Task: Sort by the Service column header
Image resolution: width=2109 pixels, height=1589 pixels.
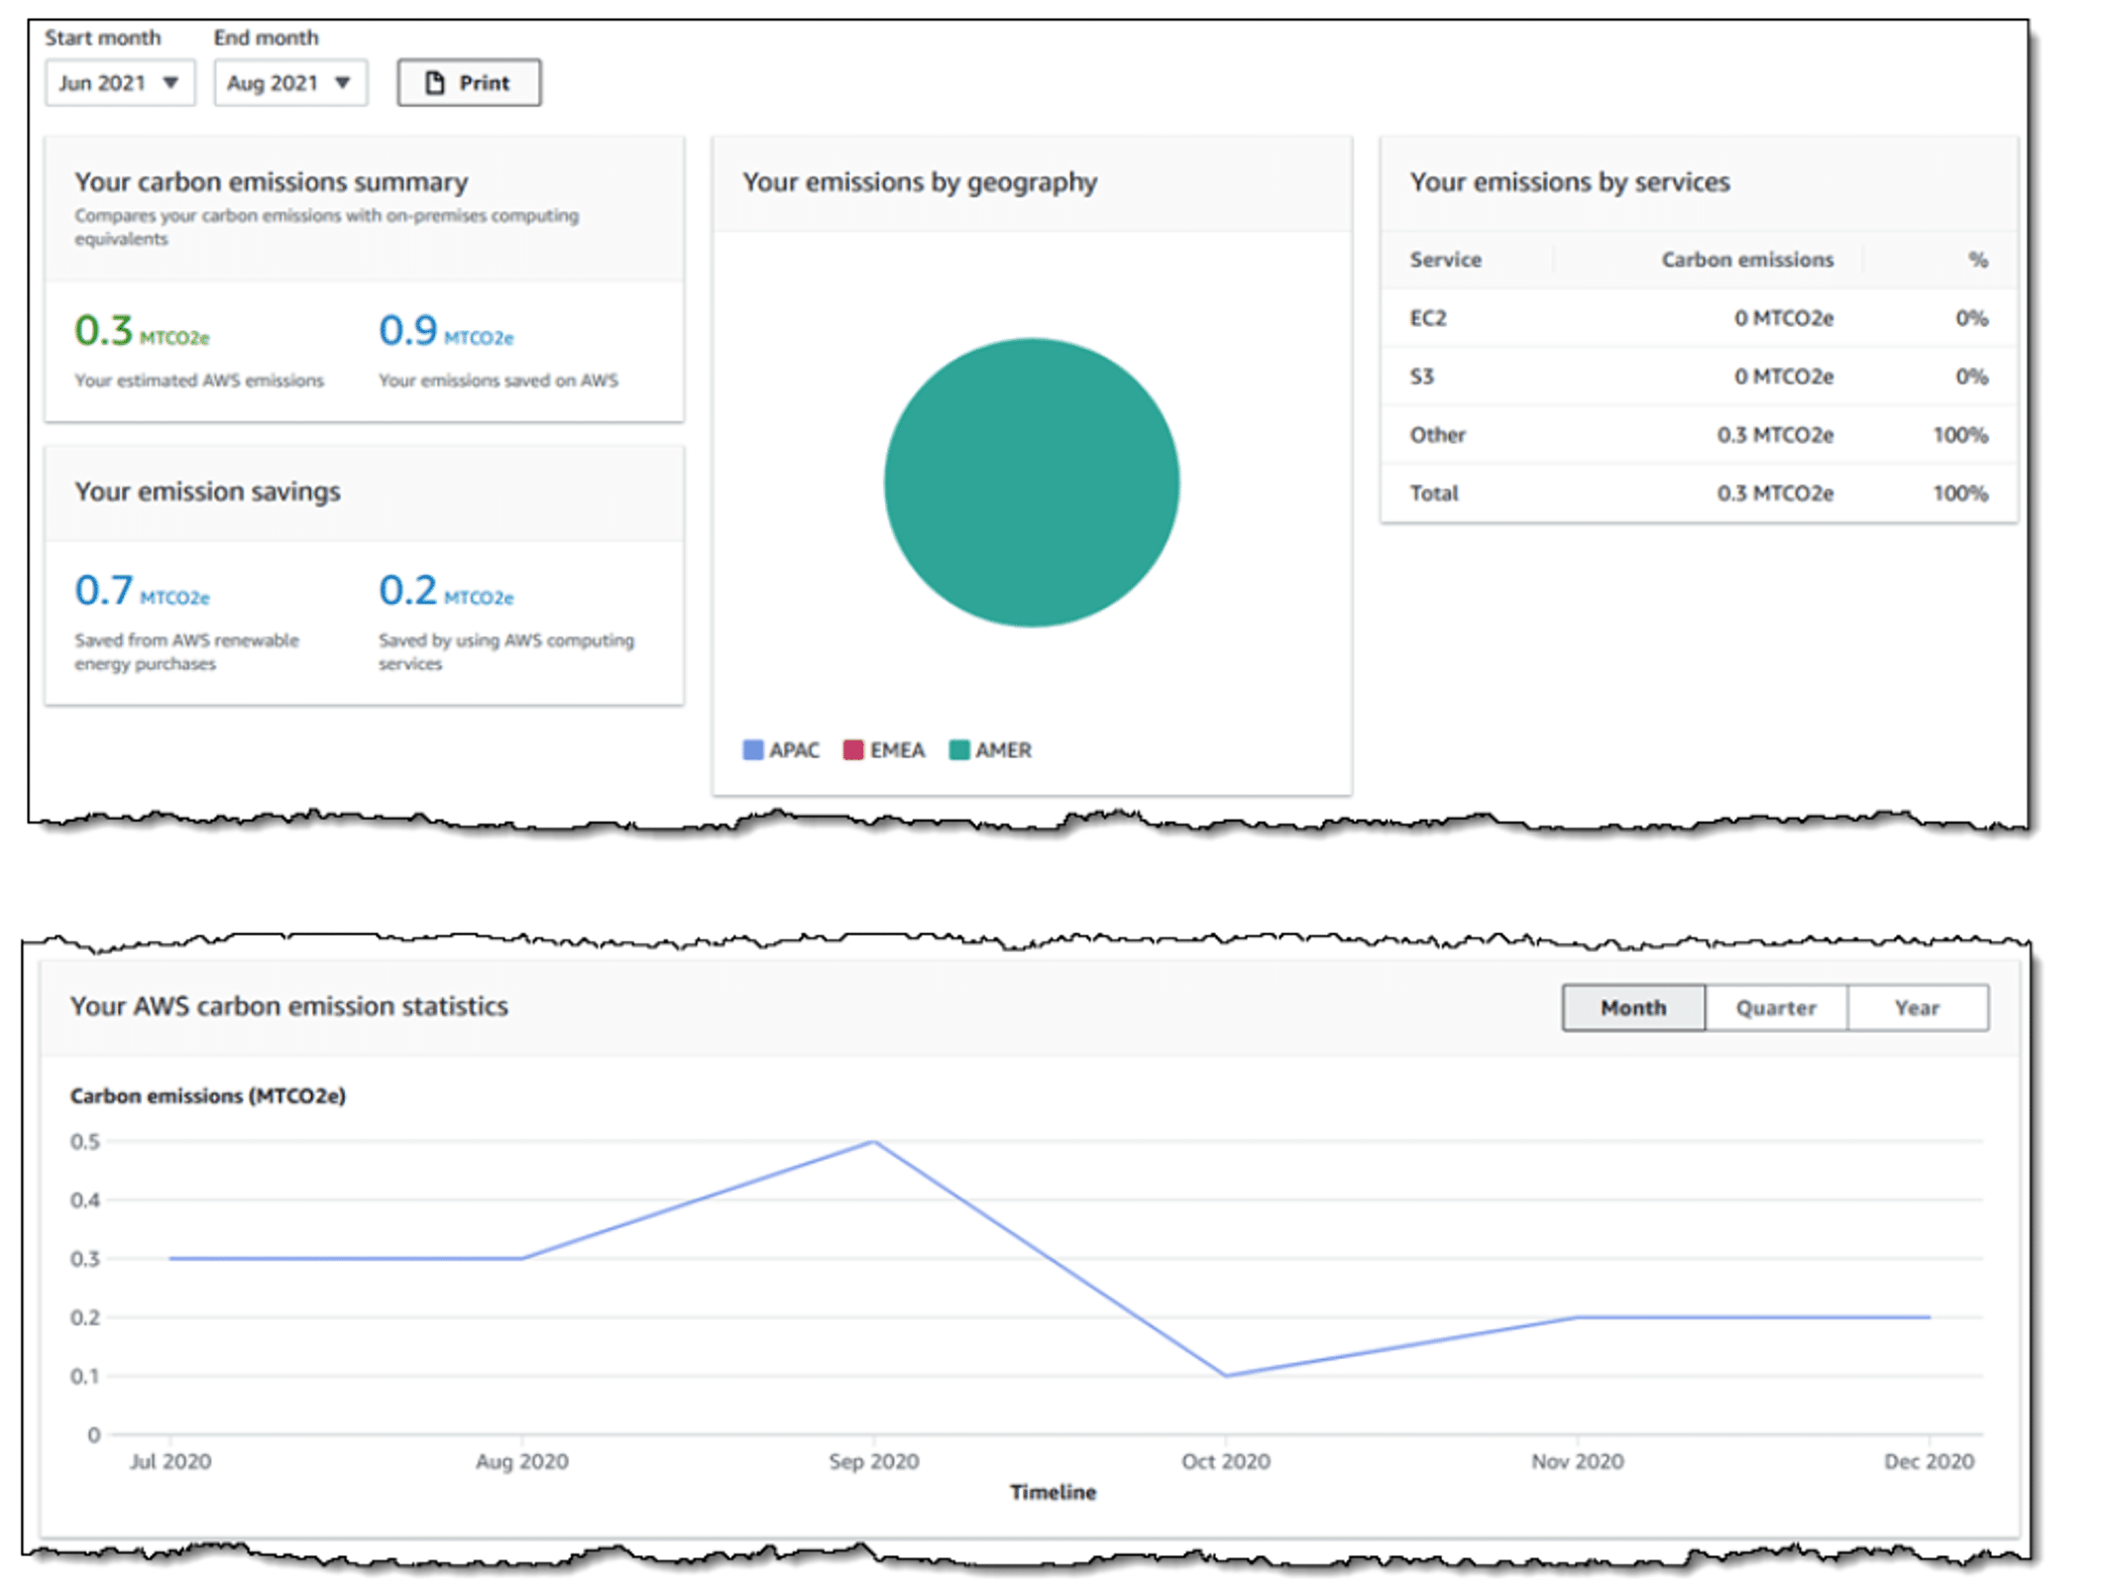Action: [1445, 260]
